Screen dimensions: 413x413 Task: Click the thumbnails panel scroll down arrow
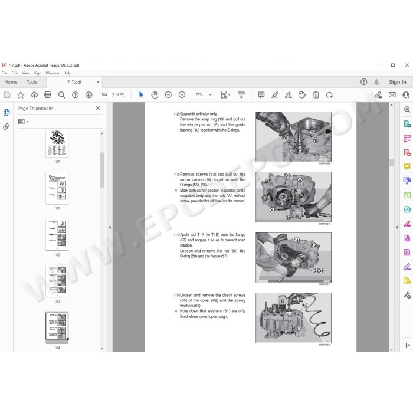[x=102, y=348]
